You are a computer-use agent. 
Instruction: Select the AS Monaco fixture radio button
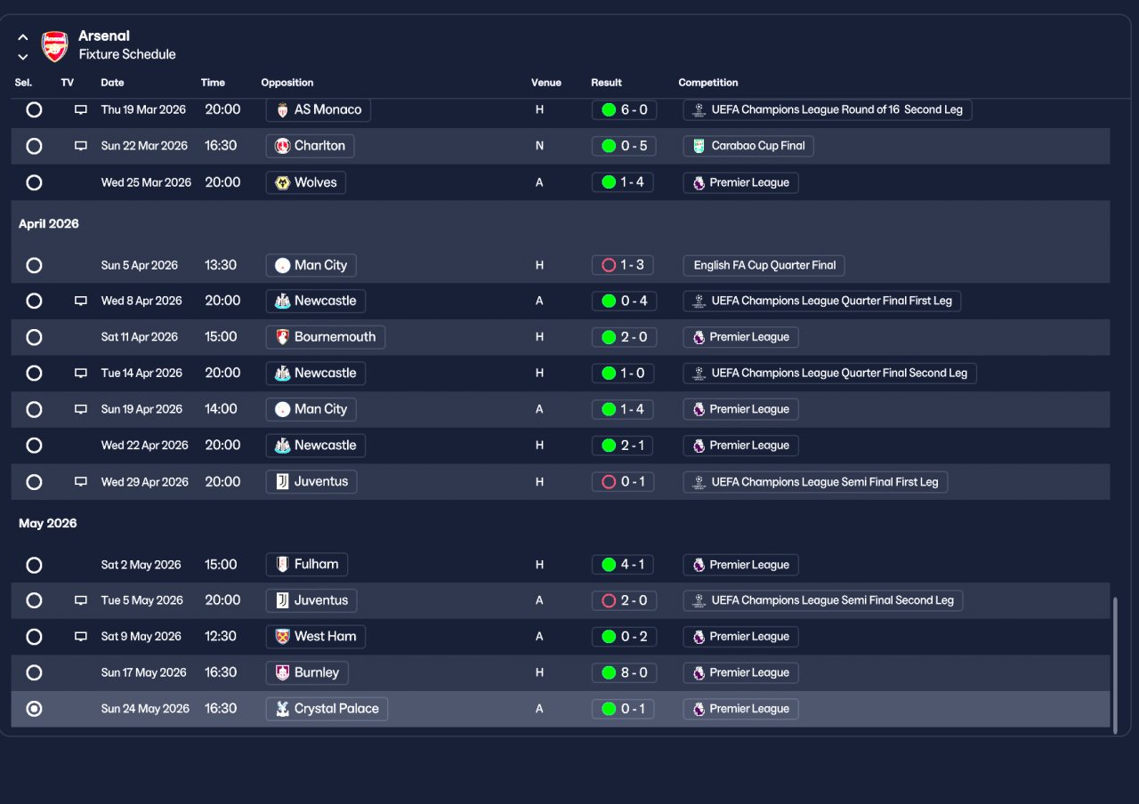tap(34, 110)
